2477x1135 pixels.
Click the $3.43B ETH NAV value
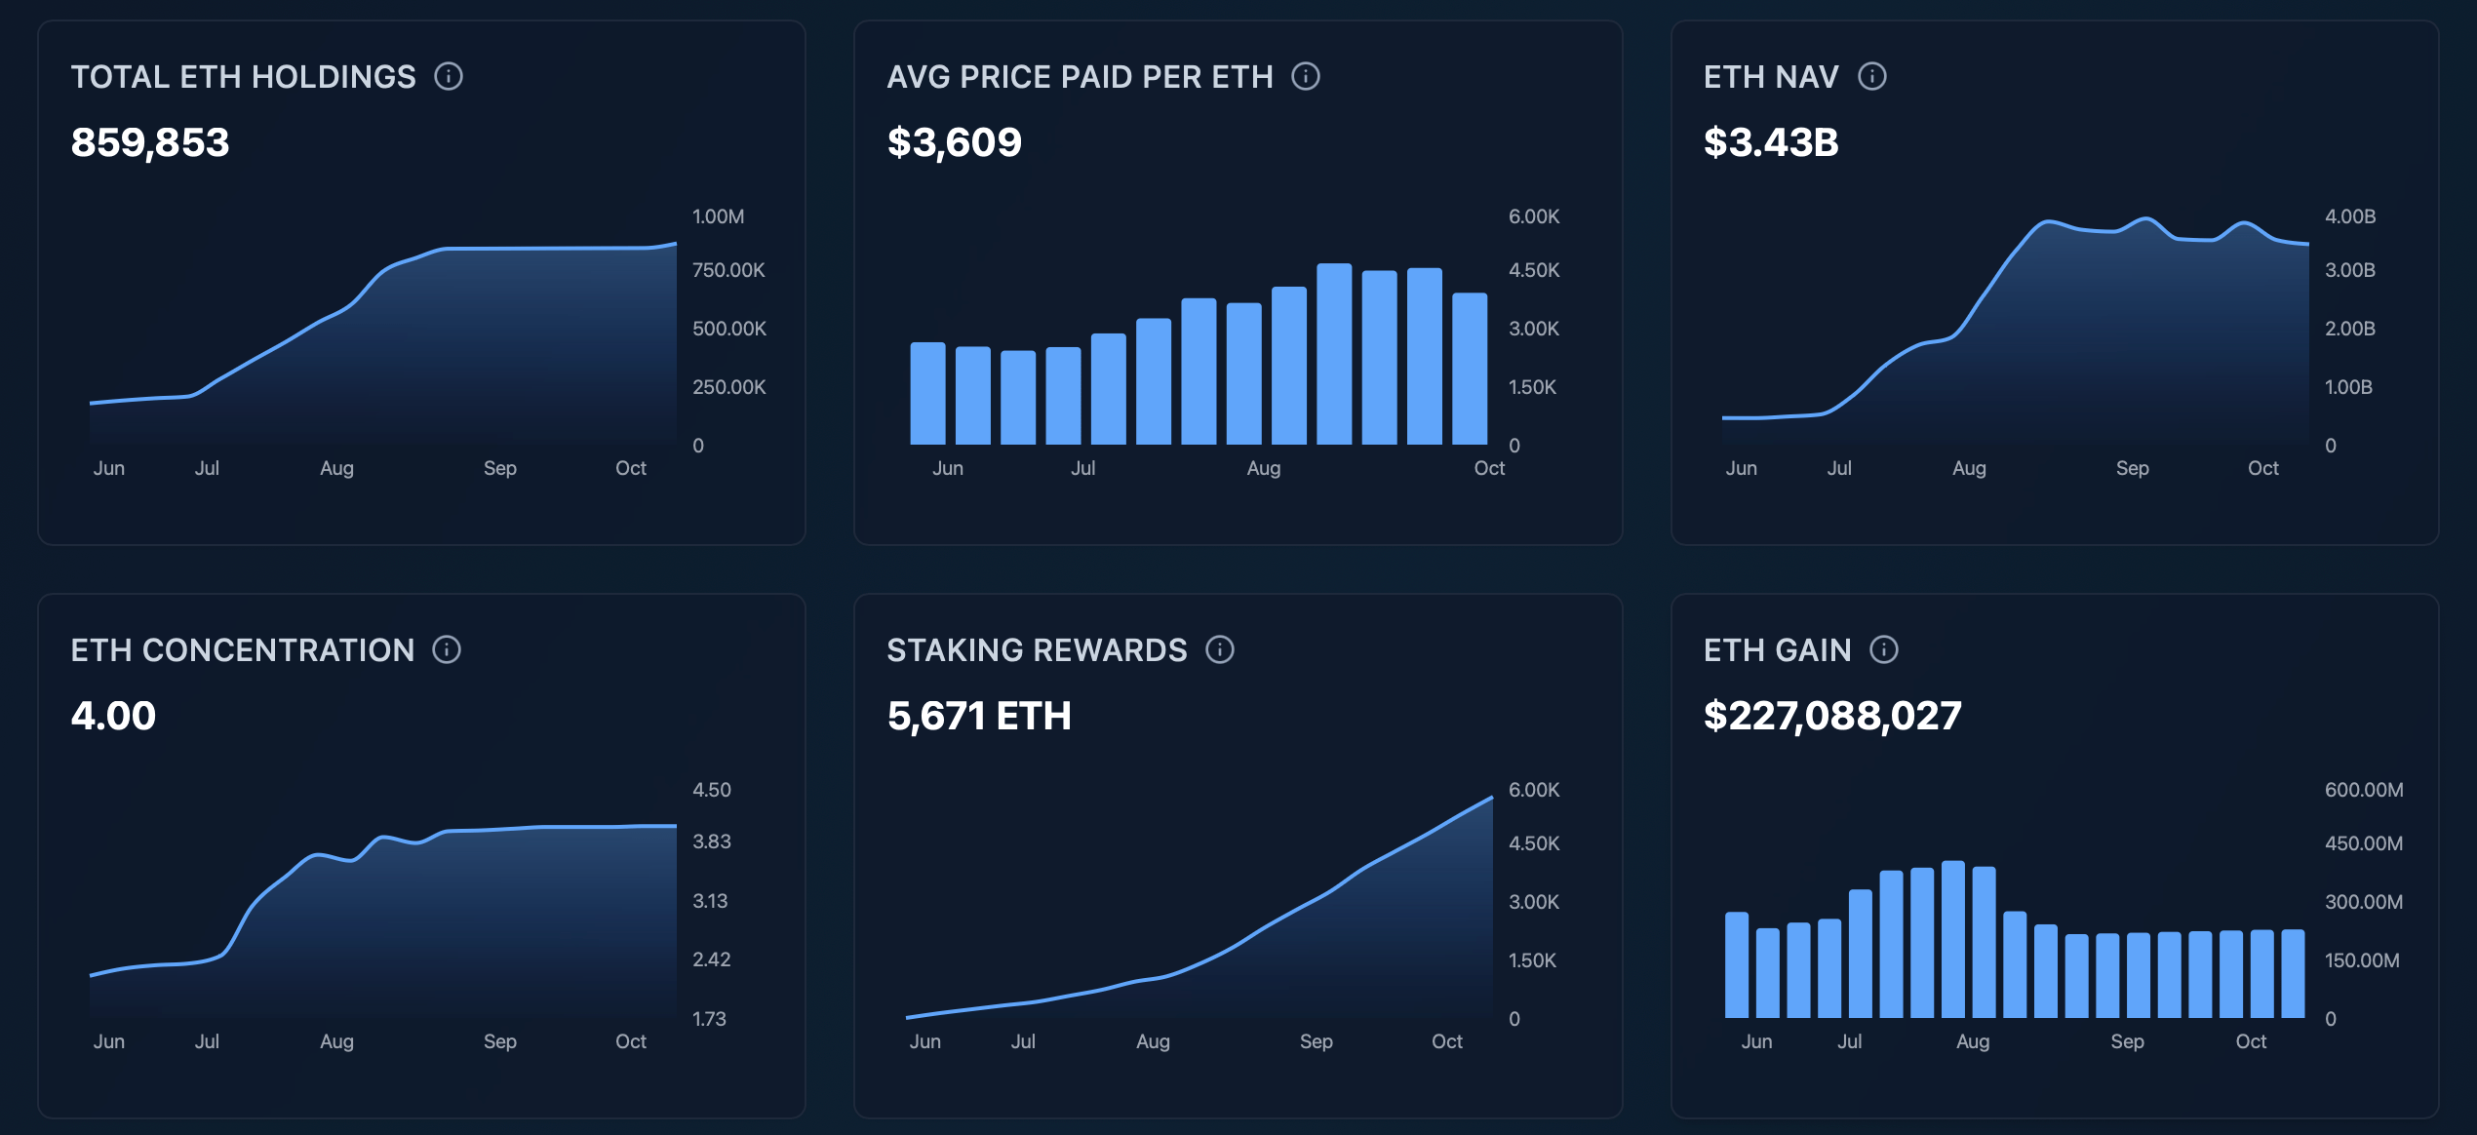coord(1771,142)
